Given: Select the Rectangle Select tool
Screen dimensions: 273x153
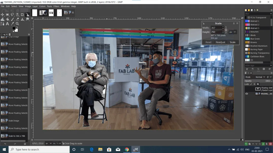Looking at the screenshot, I should click(7, 15).
